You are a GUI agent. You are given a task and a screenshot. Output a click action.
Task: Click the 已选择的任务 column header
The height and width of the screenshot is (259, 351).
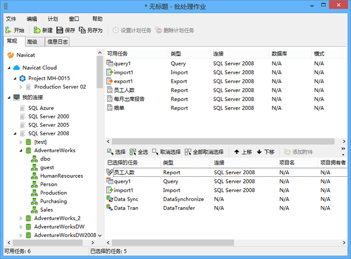click(x=132, y=163)
